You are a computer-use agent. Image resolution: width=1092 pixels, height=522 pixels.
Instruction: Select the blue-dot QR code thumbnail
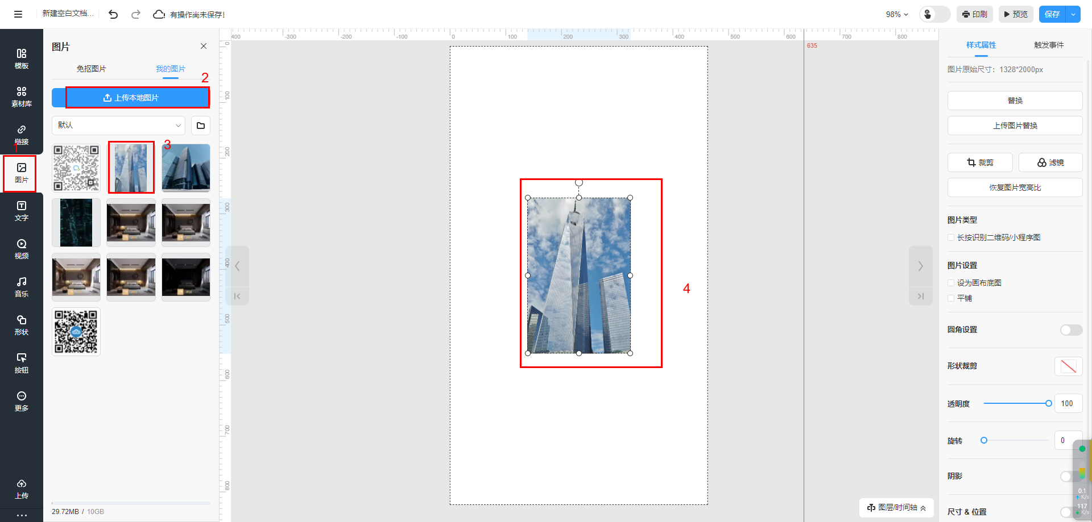tap(76, 332)
